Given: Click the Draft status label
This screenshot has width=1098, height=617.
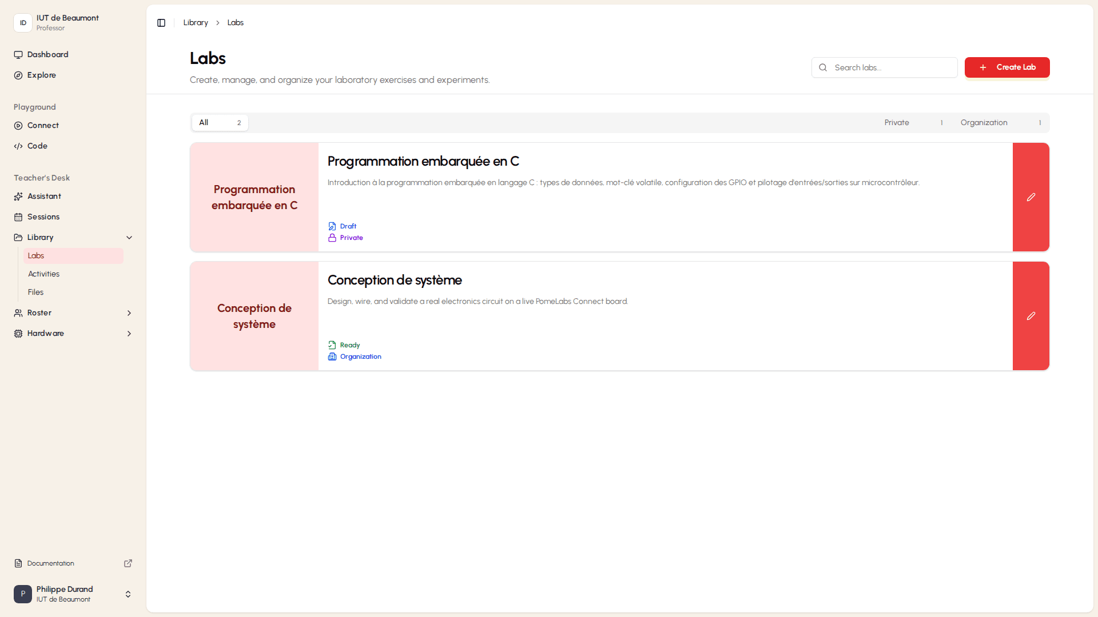Looking at the screenshot, I should (348, 226).
